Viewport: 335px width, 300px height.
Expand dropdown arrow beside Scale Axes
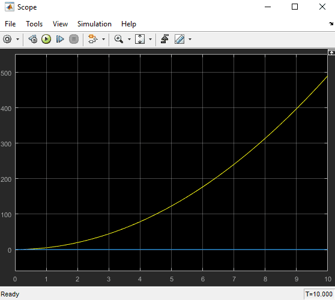pyautogui.click(x=150, y=39)
